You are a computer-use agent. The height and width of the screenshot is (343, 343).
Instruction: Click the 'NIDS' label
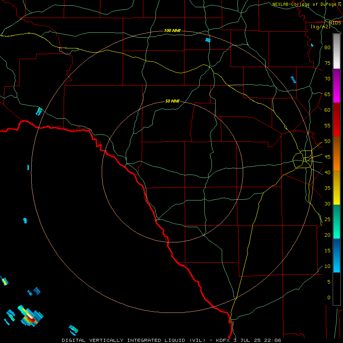point(335,23)
